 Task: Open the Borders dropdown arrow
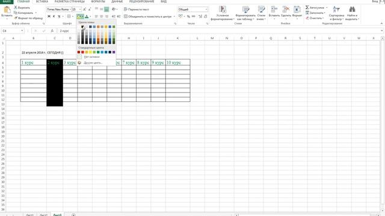pos(73,16)
